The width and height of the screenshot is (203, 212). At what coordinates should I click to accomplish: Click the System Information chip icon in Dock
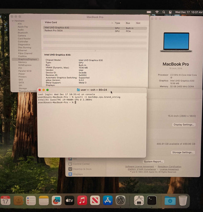[139, 200]
